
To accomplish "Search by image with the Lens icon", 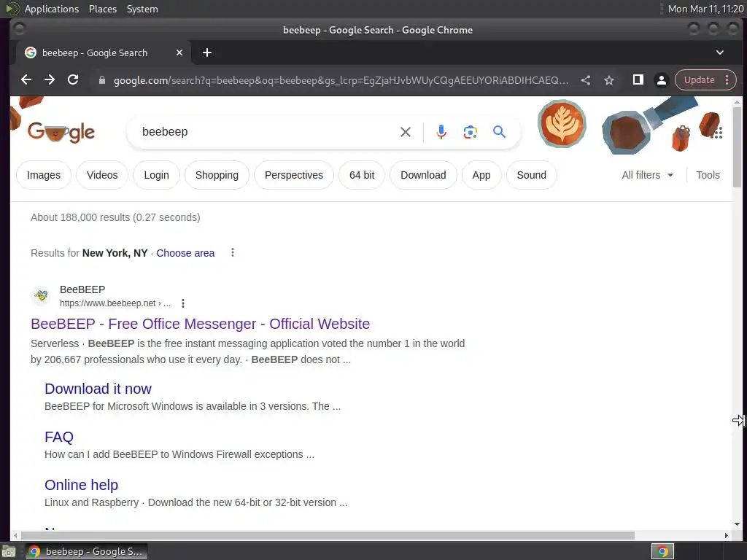I will pos(471,132).
